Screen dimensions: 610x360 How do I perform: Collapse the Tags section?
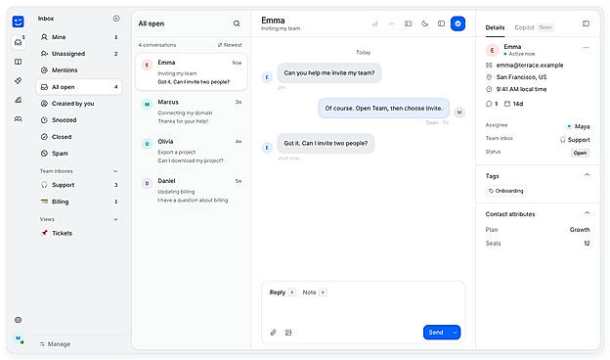click(587, 175)
